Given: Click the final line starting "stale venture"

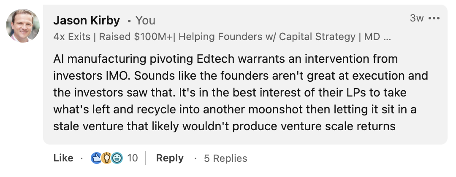Looking at the screenshot, I should (224, 126).
